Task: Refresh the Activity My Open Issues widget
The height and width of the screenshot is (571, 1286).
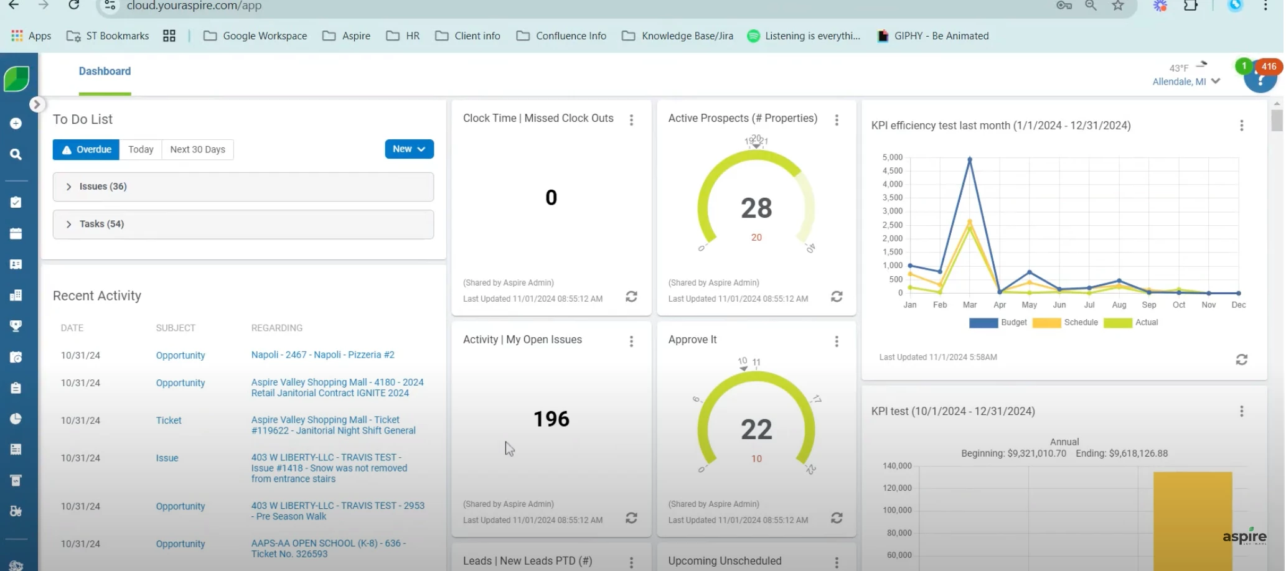Action: [631, 518]
